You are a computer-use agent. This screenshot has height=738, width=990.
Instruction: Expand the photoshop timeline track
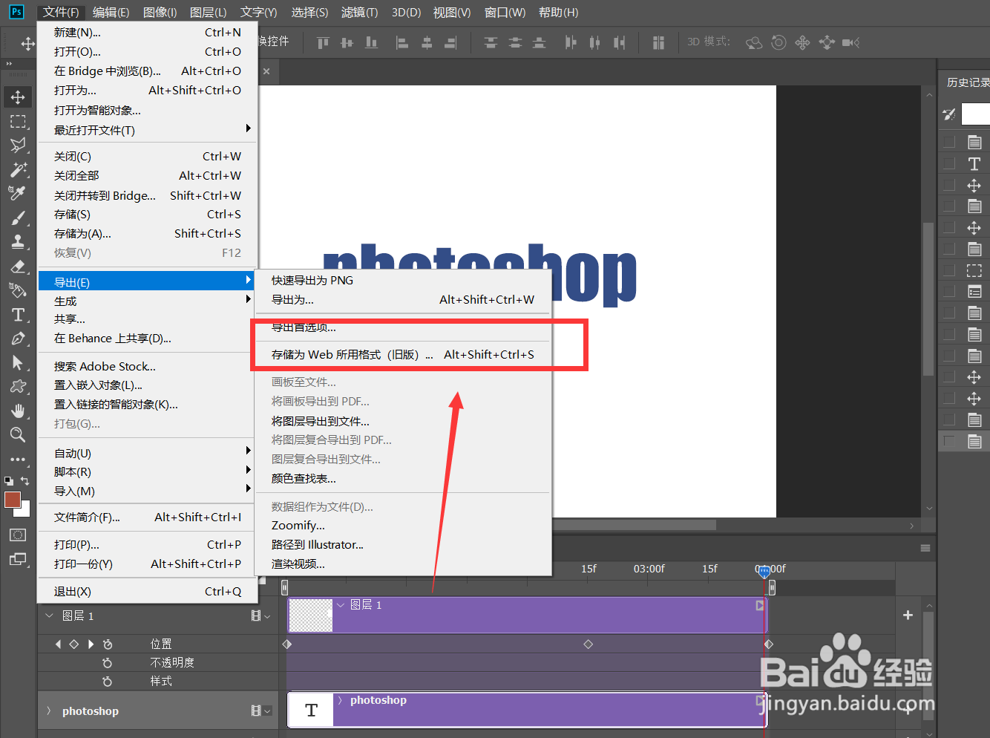(49, 711)
